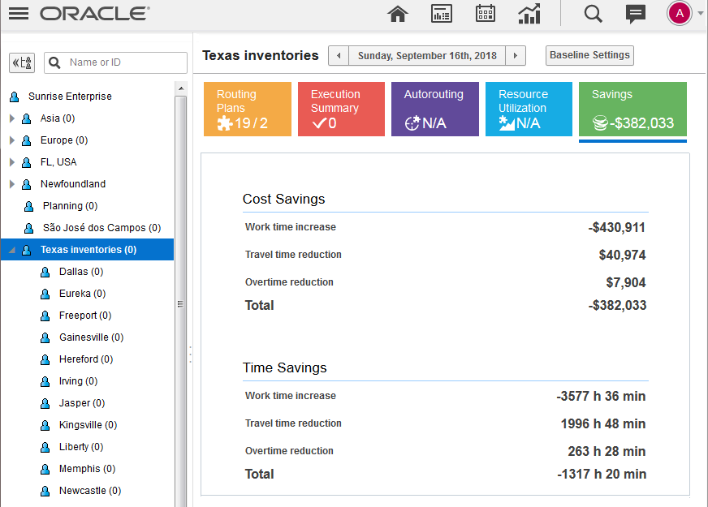
Task: Open the hamburger navigation menu
Action: 18,14
